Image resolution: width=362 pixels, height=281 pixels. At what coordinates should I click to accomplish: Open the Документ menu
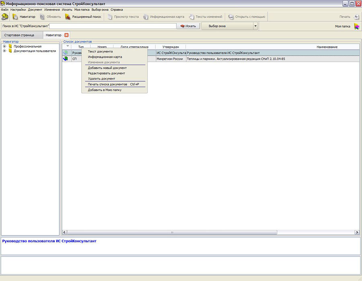pos(35,10)
